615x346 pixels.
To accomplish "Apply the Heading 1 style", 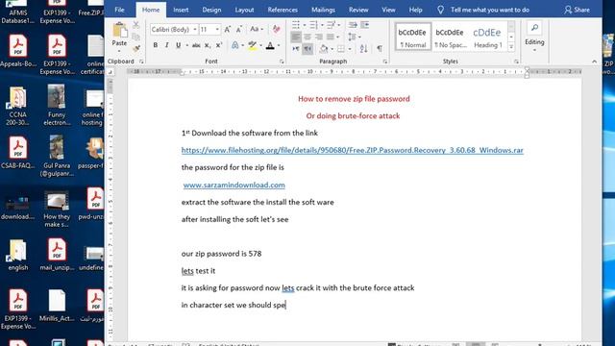I will 487,37.
